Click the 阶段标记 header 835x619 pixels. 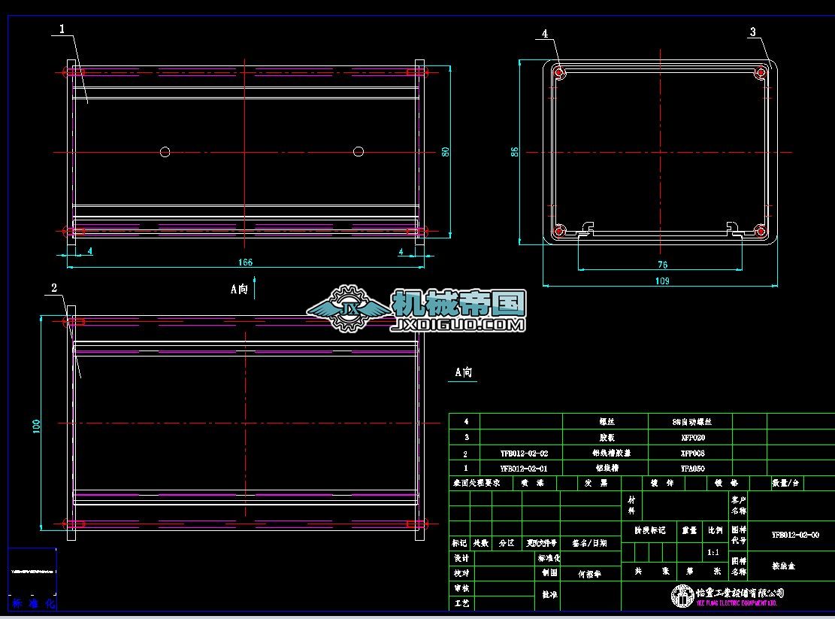pyautogui.click(x=649, y=530)
